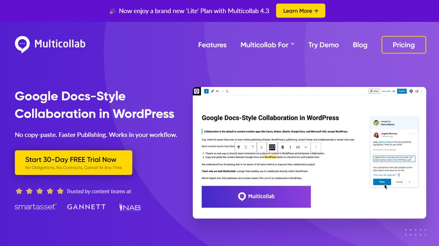Image resolution: width=439 pixels, height=246 pixels.
Task: Click the tagline No copy-paste. Faster Publishing.
Action: pyautogui.click(x=61, y=135)
